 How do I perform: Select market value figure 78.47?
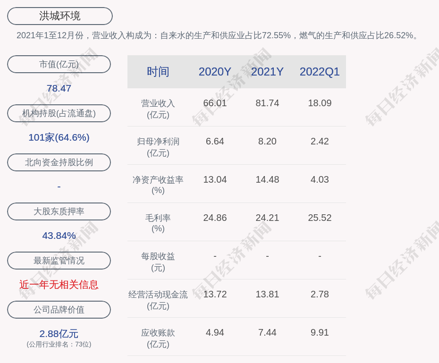click(59, 88)
